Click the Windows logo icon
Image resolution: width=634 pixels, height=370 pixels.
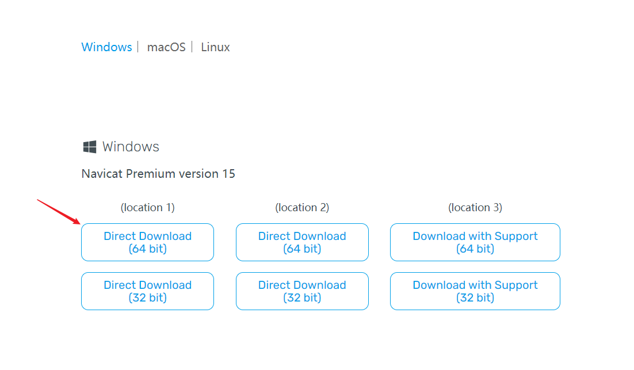[x=89, y=147]
